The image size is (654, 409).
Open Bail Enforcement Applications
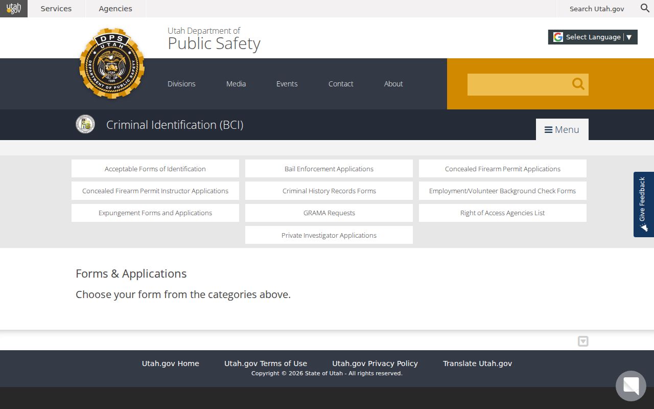[x=329, y=169]
